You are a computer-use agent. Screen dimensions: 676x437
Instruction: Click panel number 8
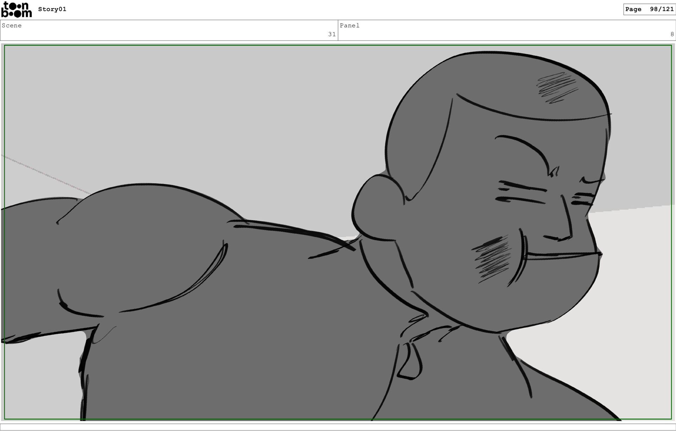672,34
